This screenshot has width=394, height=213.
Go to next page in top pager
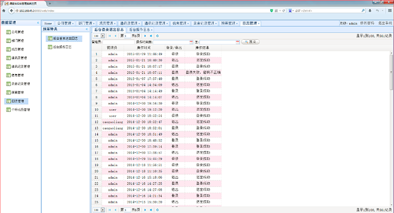pyautogui.click(x=145, y=36)
